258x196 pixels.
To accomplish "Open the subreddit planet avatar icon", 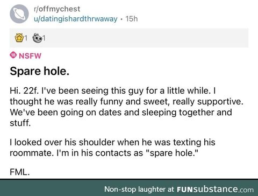I will 19,14.
